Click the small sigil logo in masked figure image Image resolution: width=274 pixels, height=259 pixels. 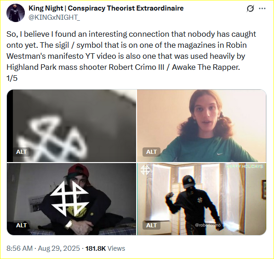[x=145, y=170]
